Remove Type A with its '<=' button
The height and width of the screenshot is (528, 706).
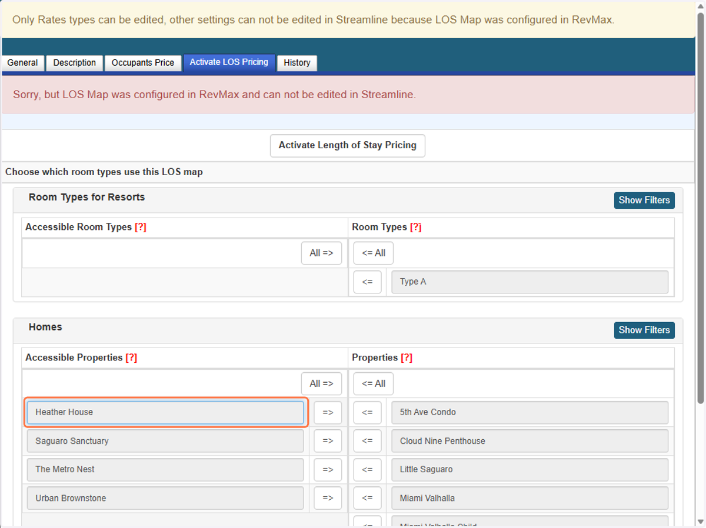(368, 282)
